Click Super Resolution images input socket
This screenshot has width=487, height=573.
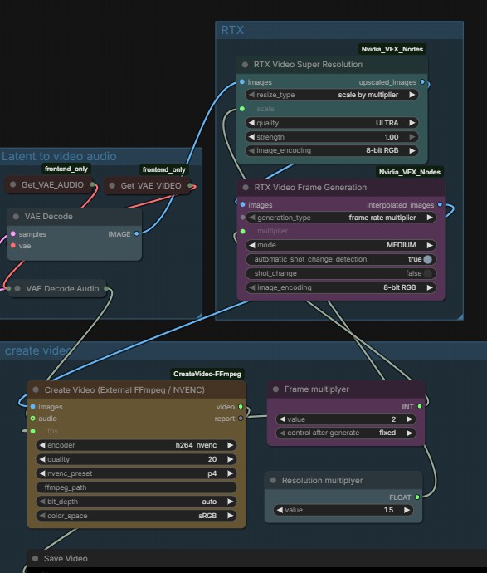point(242,82)
